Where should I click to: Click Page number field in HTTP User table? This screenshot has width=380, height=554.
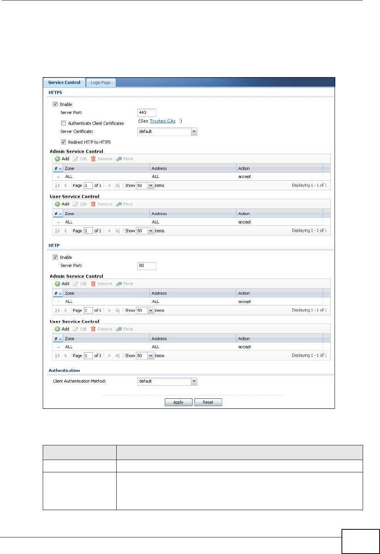pyautogui.click(x=88, y=356)
